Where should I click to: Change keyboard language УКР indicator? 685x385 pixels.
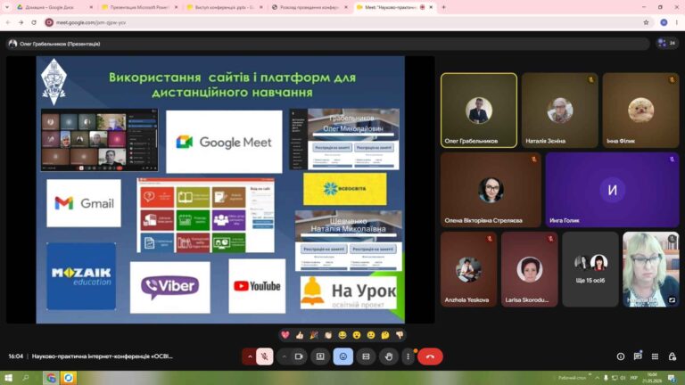point(634,378)
